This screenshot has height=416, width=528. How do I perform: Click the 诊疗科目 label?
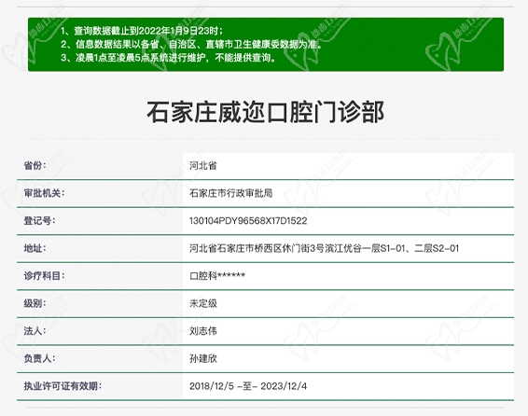tap(44, 276)
